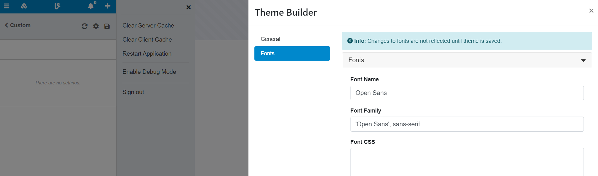This screenshot has height=176, width=598.
Task: Click the Font Name input field
Action: coord(467,93)
